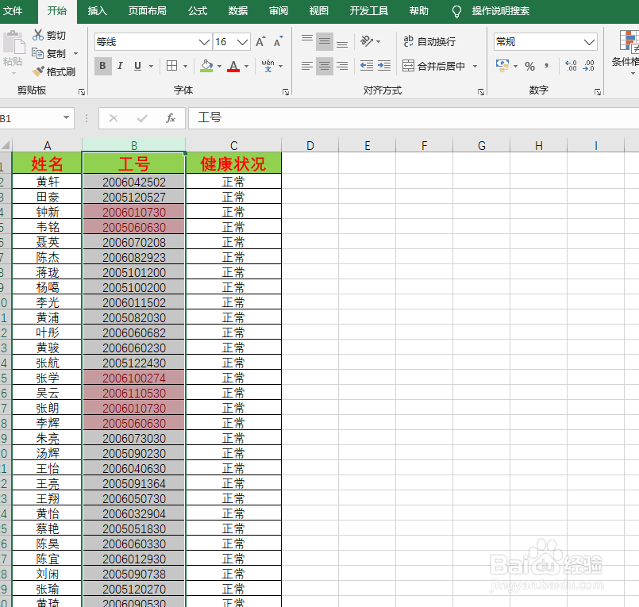Apply percent style (%)

(529, 66)
